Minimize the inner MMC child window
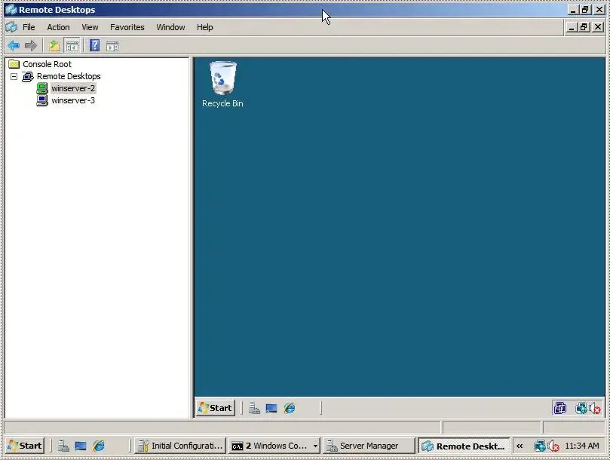Viewport: 610px width, 460px height. click(571, 27)
